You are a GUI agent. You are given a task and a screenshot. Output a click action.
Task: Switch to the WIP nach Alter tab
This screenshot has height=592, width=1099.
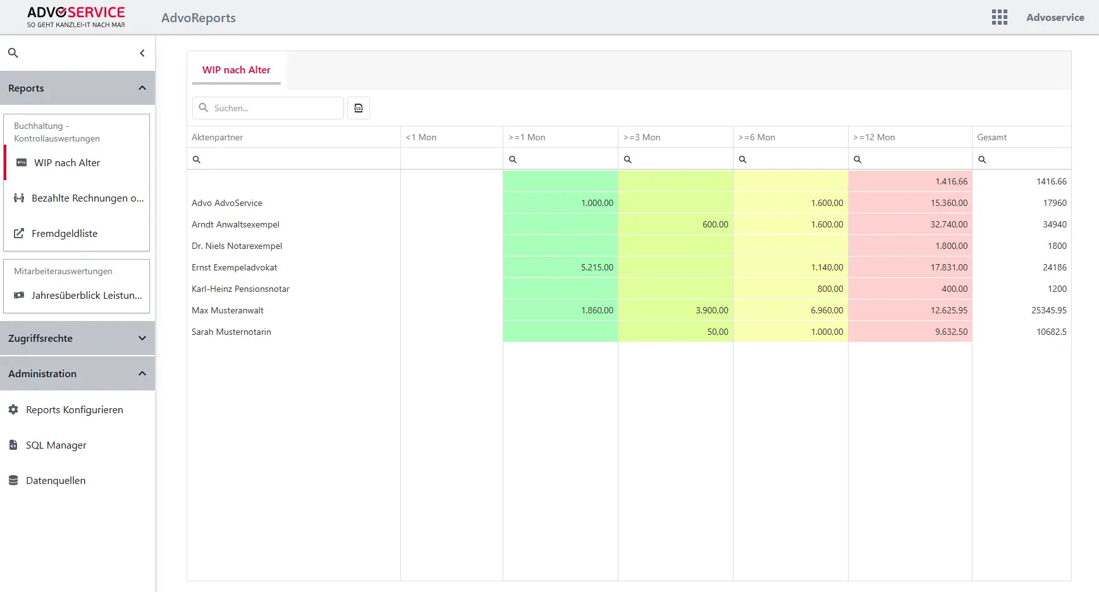[236, 69]
